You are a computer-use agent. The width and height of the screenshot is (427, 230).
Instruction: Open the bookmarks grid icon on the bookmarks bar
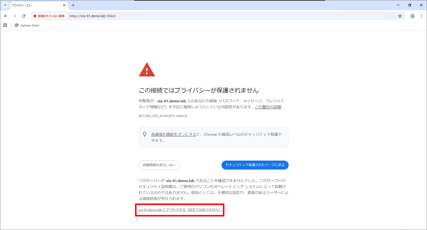(x=5, y=25)
